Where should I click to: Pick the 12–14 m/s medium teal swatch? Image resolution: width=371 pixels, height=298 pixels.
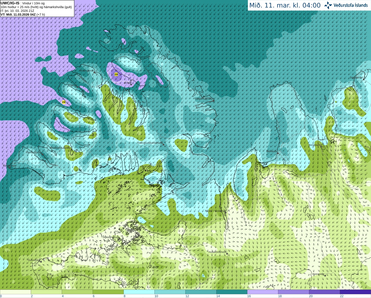coord(201,292)
